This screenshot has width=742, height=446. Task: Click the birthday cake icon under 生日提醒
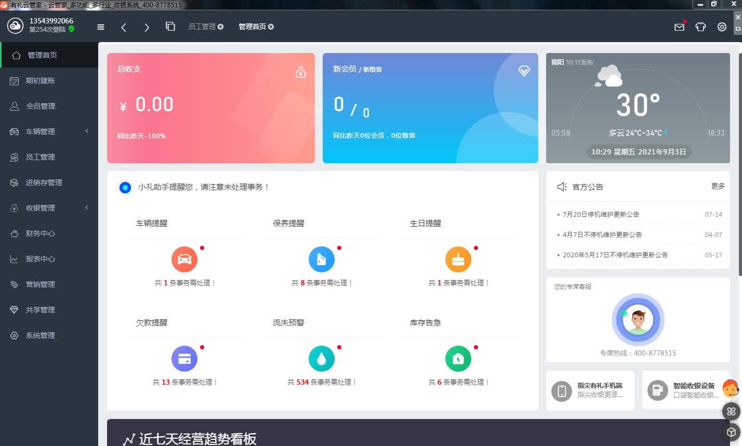coord(458,259)
